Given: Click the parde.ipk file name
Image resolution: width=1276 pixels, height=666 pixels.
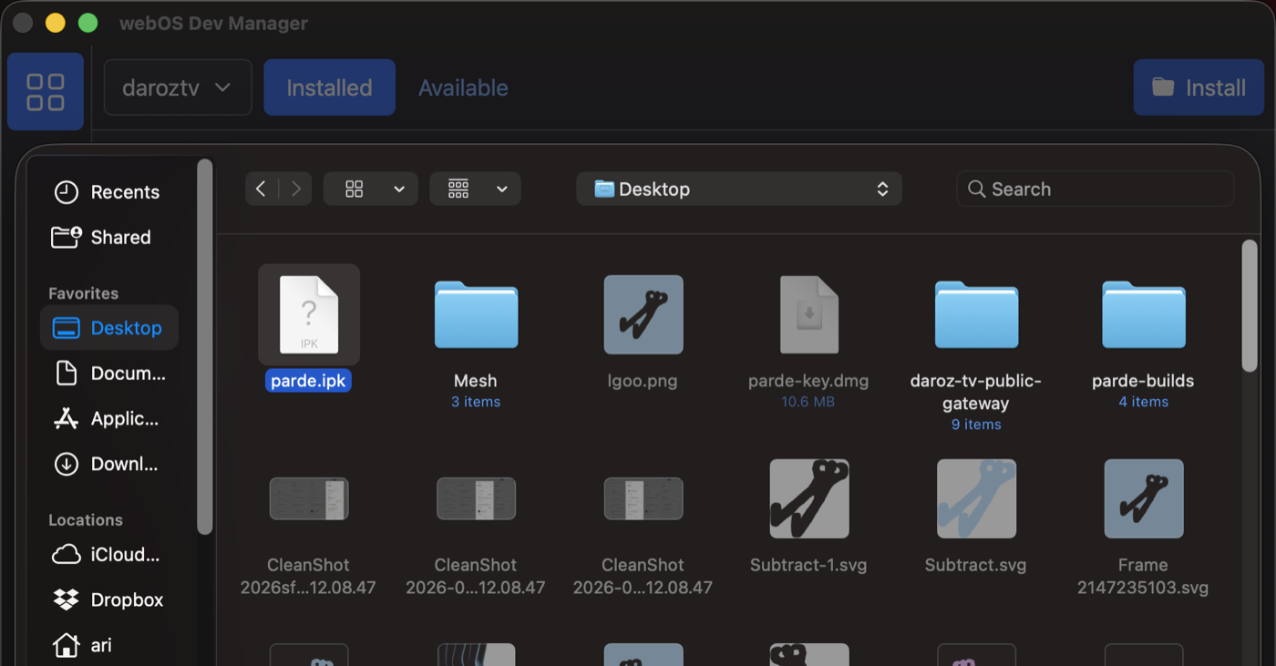Looking at the screenshot, I should tap(309, 381).
